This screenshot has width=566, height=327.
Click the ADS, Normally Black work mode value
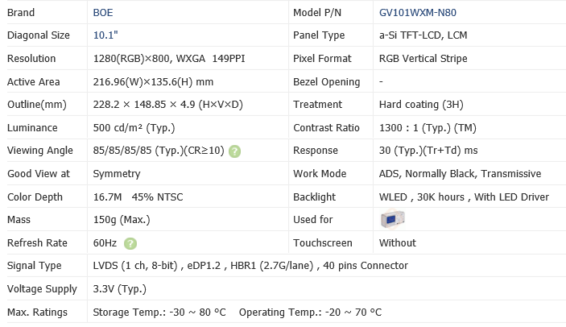[459, 174]
